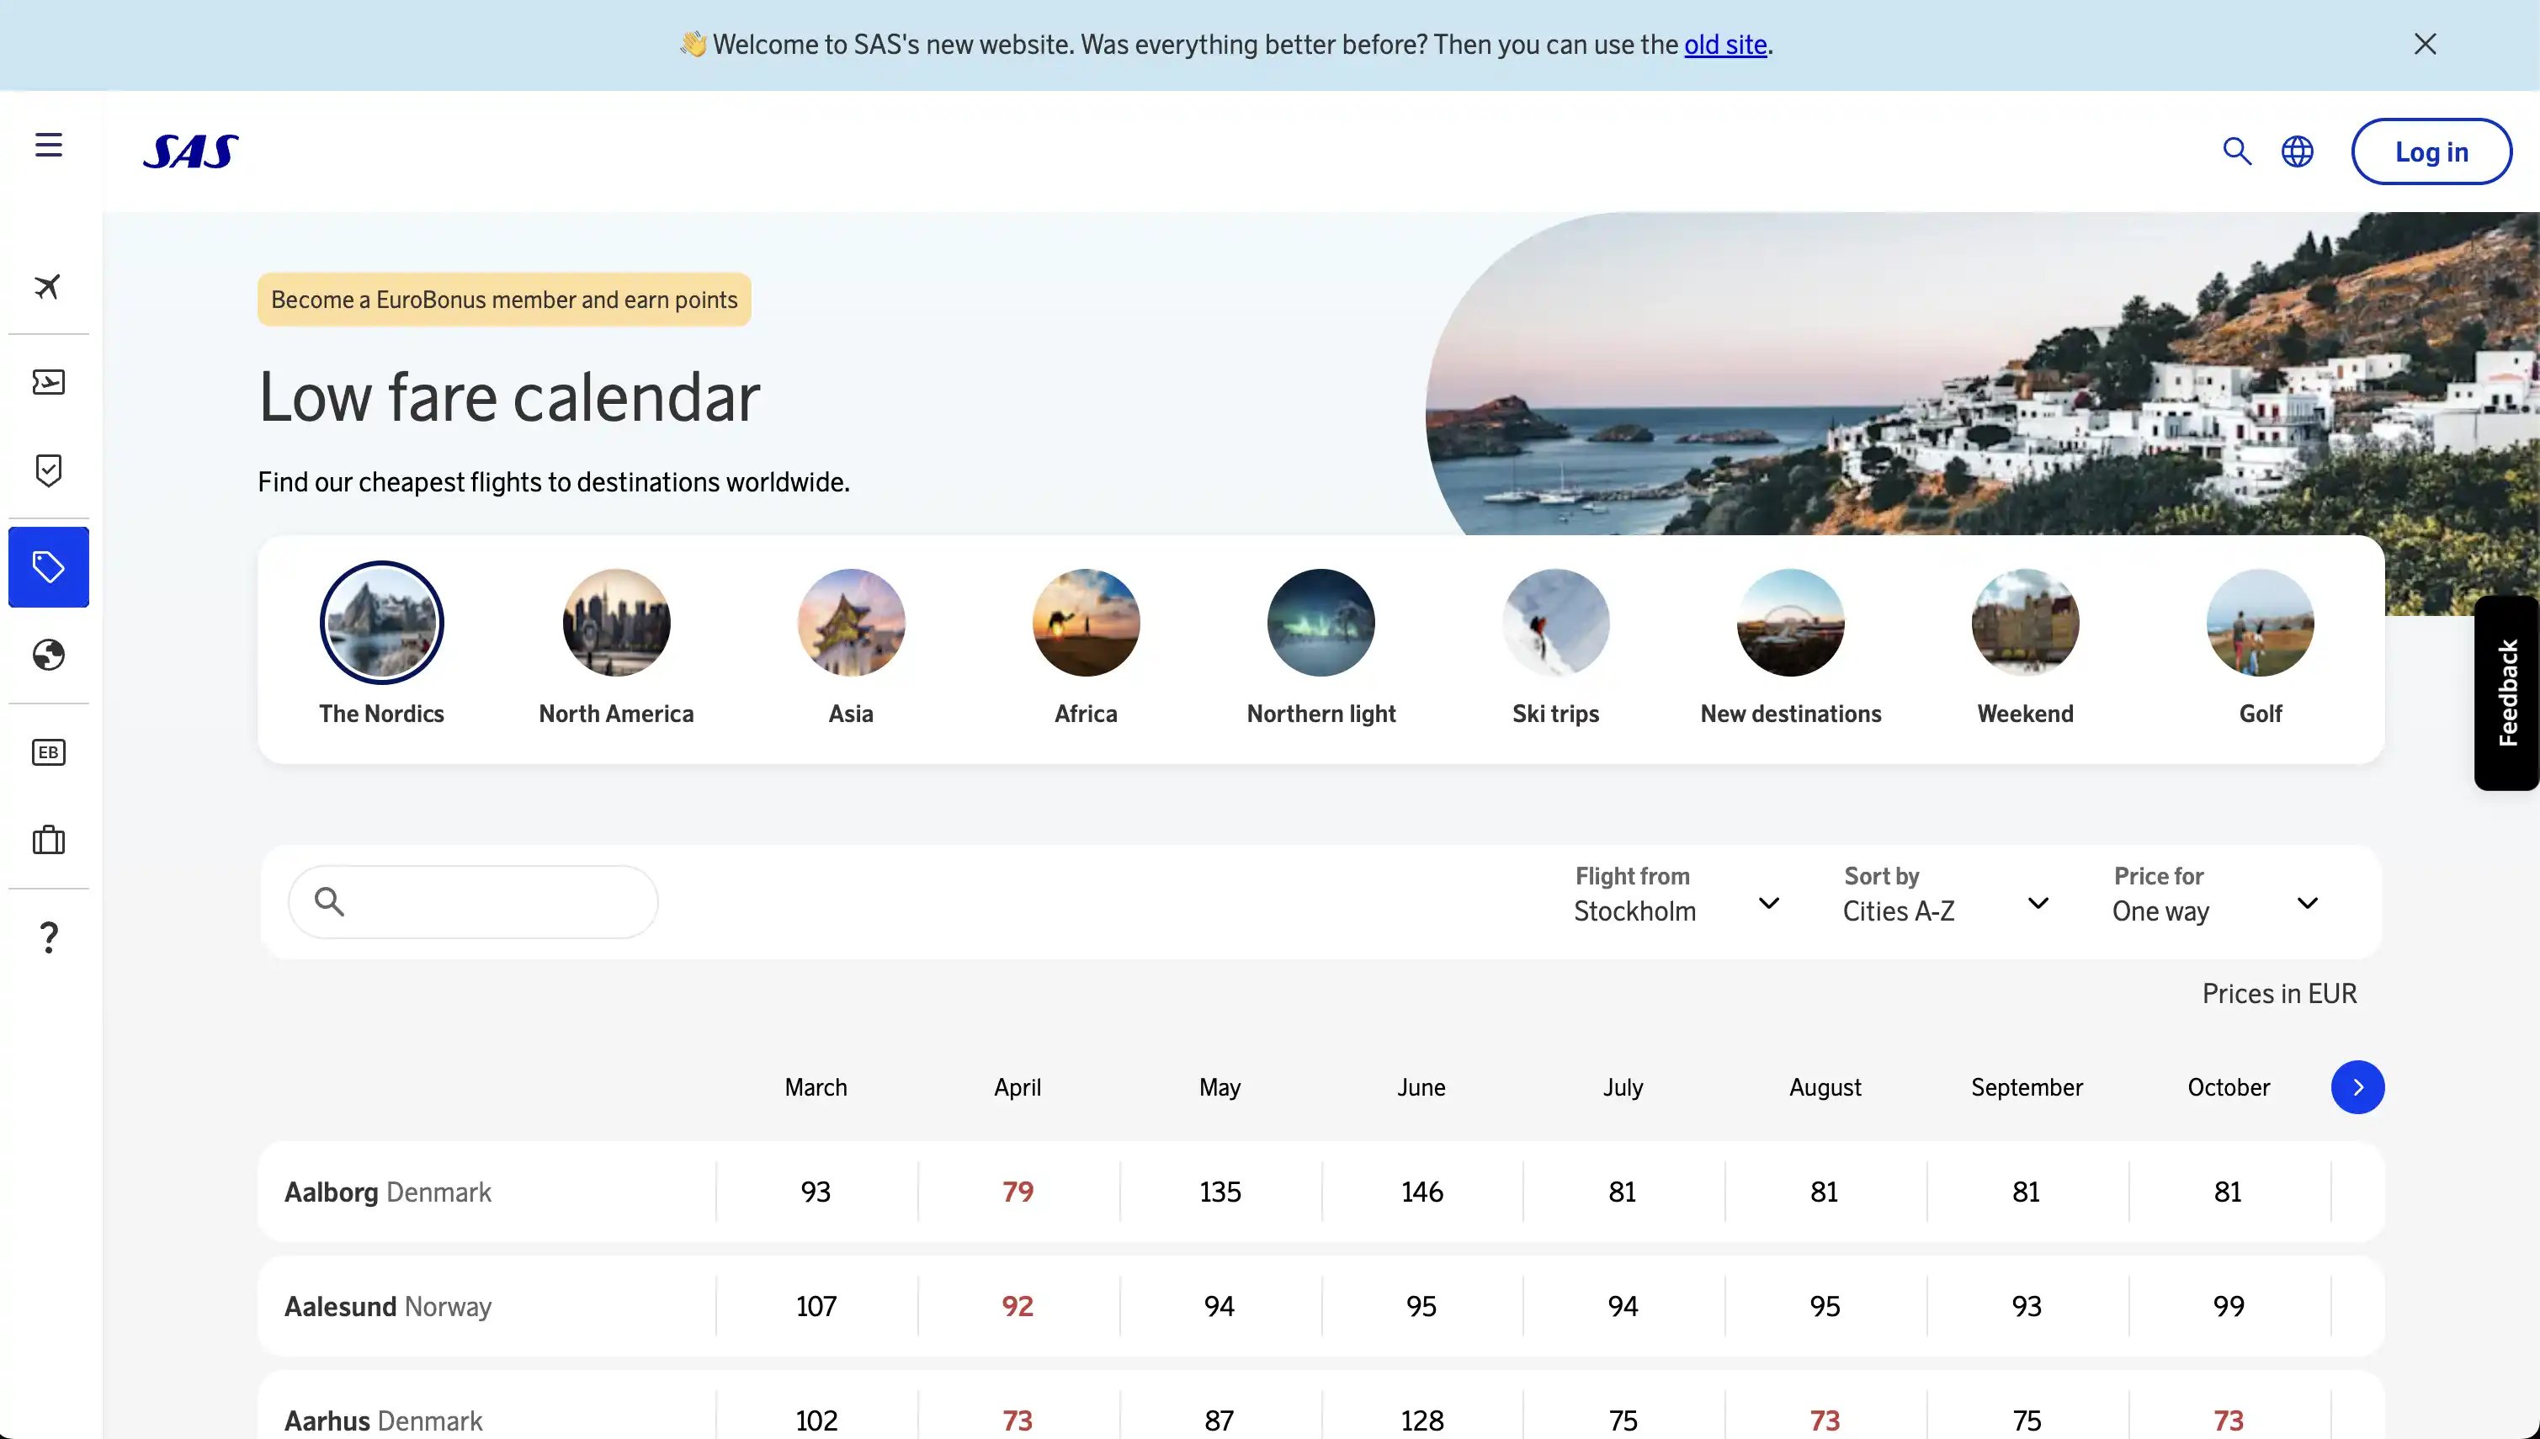Select Aalesund September price 93
This screenshot has width=2540, height=1439.
[2027, 1307]
